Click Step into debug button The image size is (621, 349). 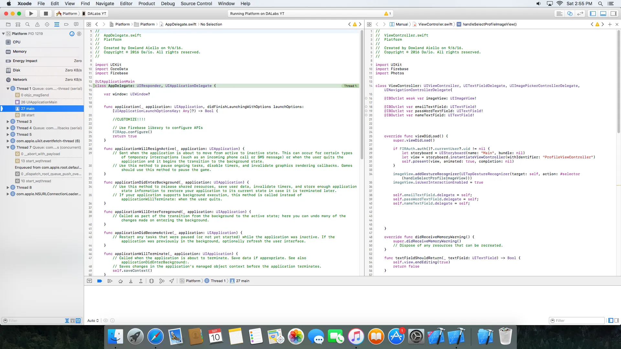tap(131, 281)
